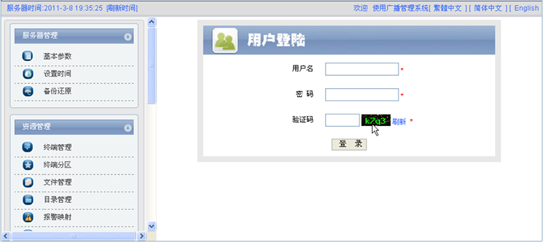Switch language to 繁體中文

point(447,8)
